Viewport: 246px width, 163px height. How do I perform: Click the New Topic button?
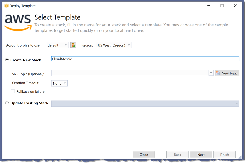click(x=227, y=73)
